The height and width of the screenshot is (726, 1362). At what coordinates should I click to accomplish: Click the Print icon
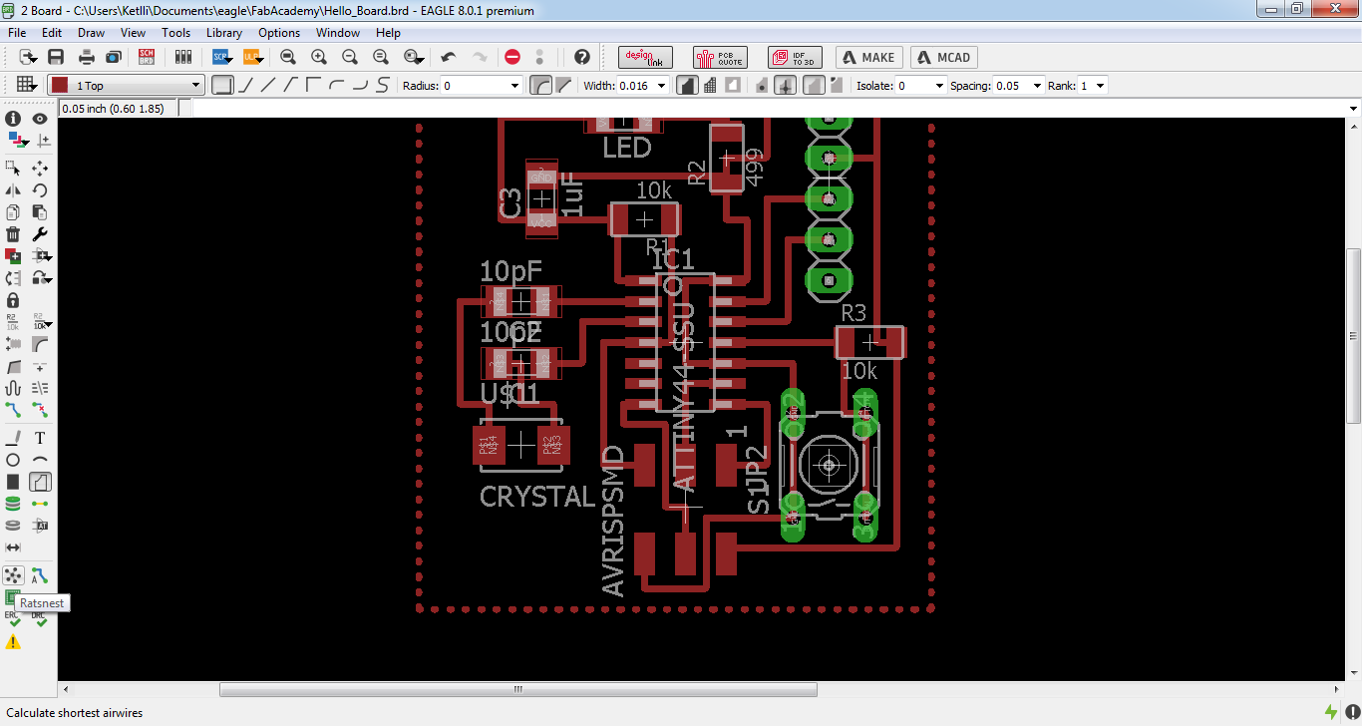tap(87, 57)
